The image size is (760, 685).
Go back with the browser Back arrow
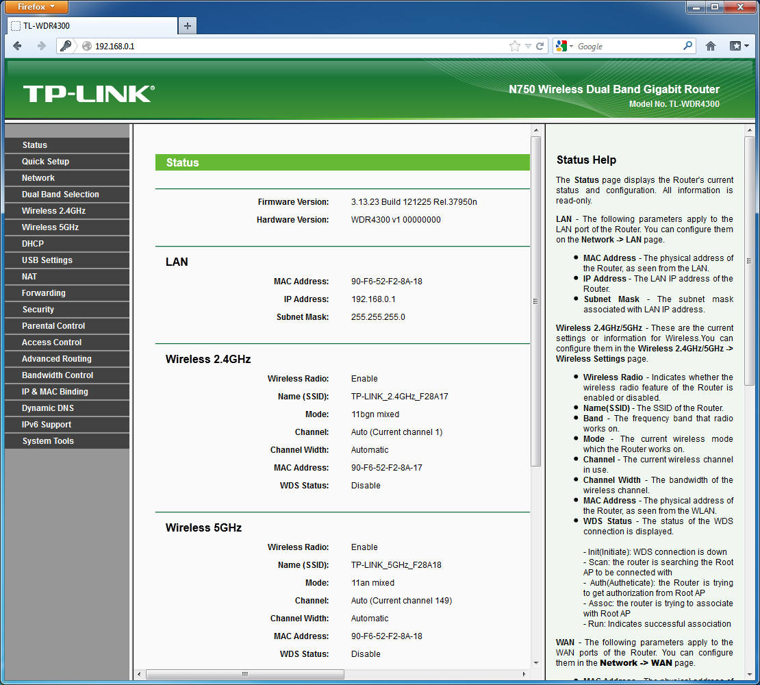(x=17, y=46)
